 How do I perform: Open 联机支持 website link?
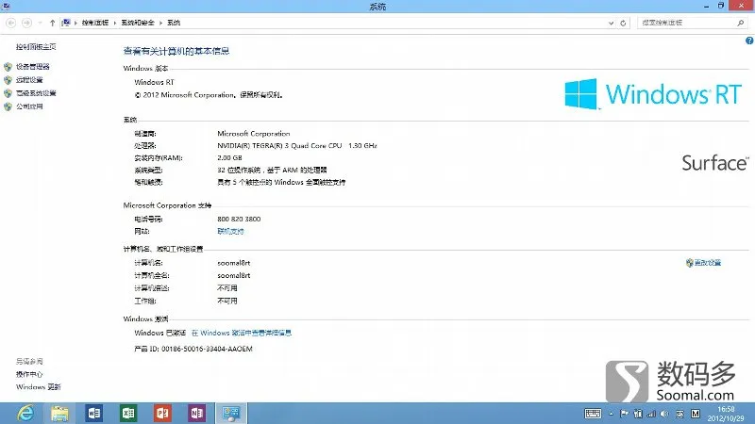click(230, 231)
